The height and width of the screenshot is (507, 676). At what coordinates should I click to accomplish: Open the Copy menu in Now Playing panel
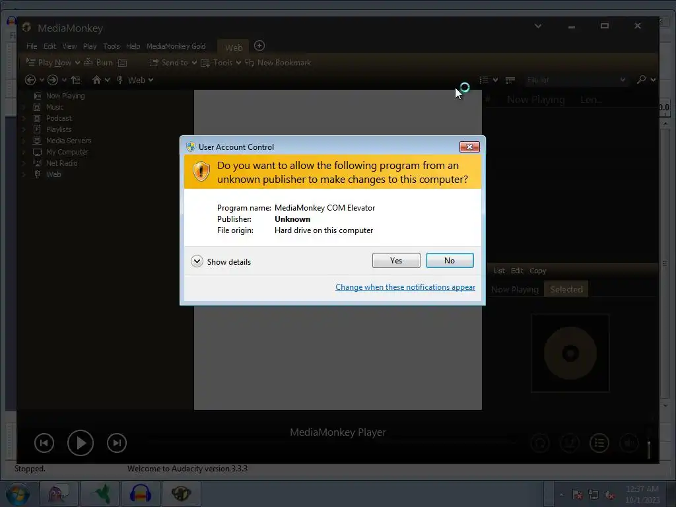[537, 271]
